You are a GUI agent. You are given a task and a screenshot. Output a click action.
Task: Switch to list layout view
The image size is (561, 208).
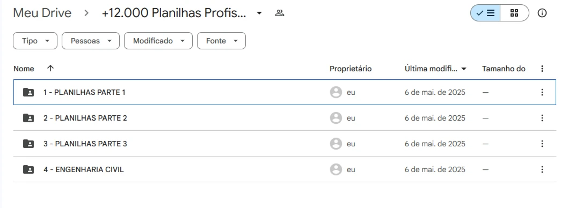[x=485, y=13]
